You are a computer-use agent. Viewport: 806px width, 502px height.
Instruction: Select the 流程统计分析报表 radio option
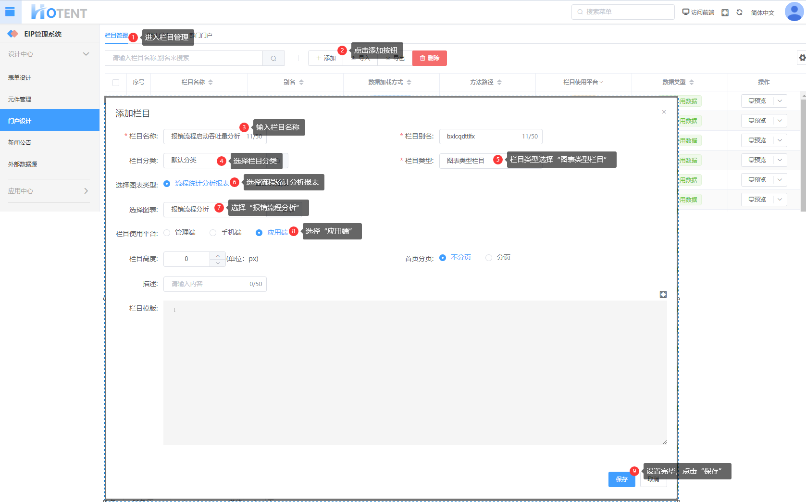point(167,184)
